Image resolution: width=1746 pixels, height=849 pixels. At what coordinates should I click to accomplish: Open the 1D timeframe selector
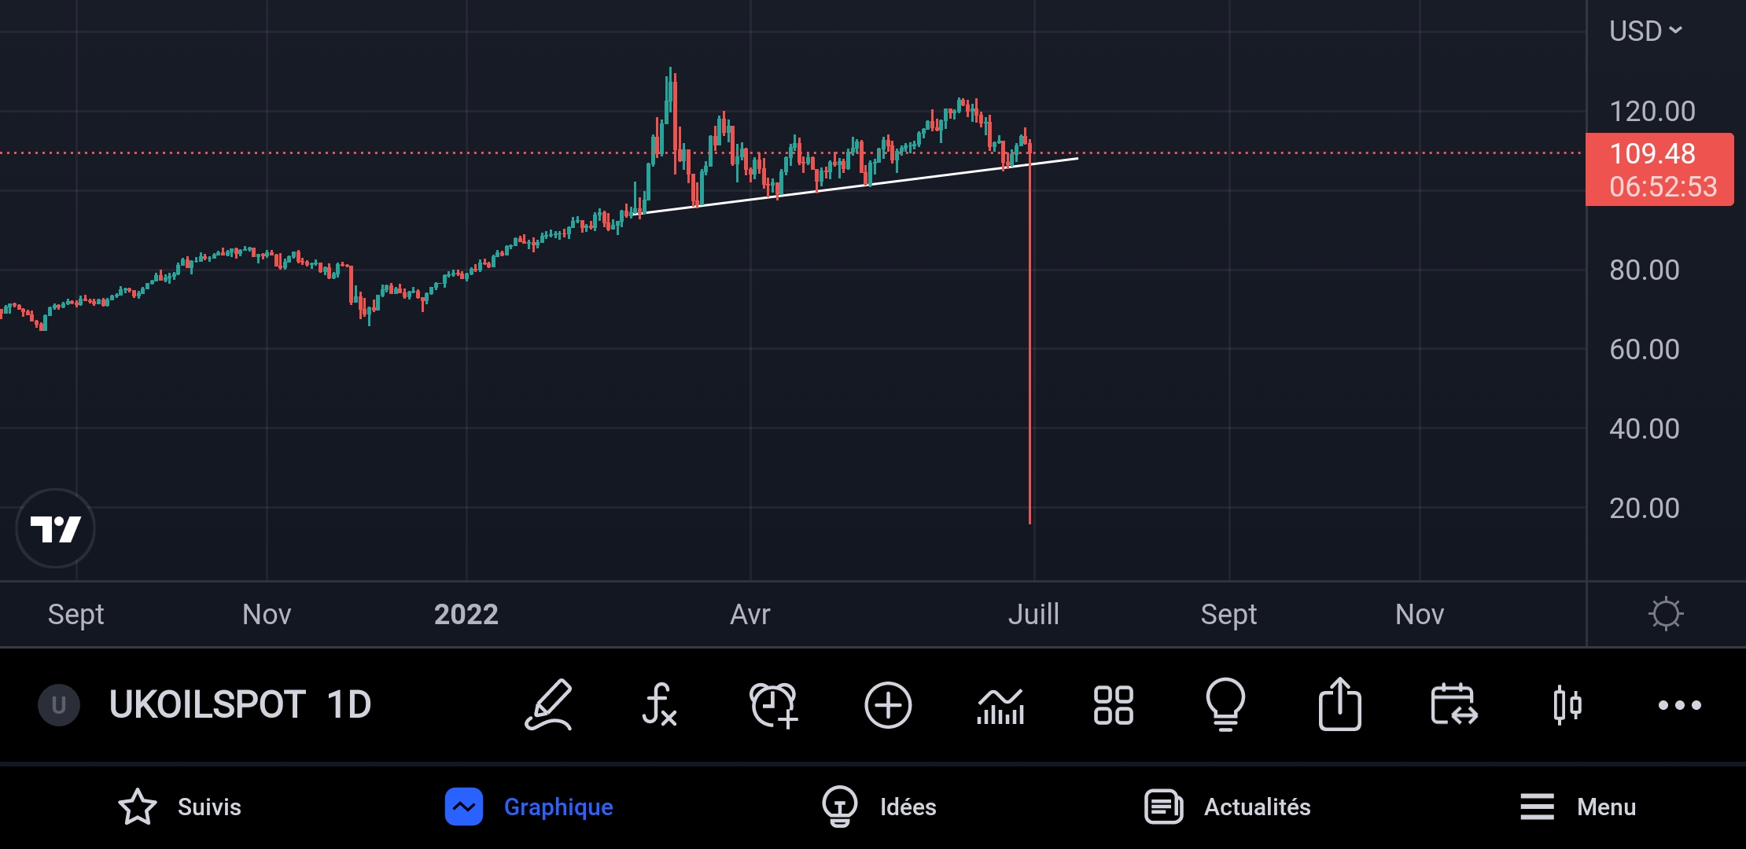tap(348, 704)
